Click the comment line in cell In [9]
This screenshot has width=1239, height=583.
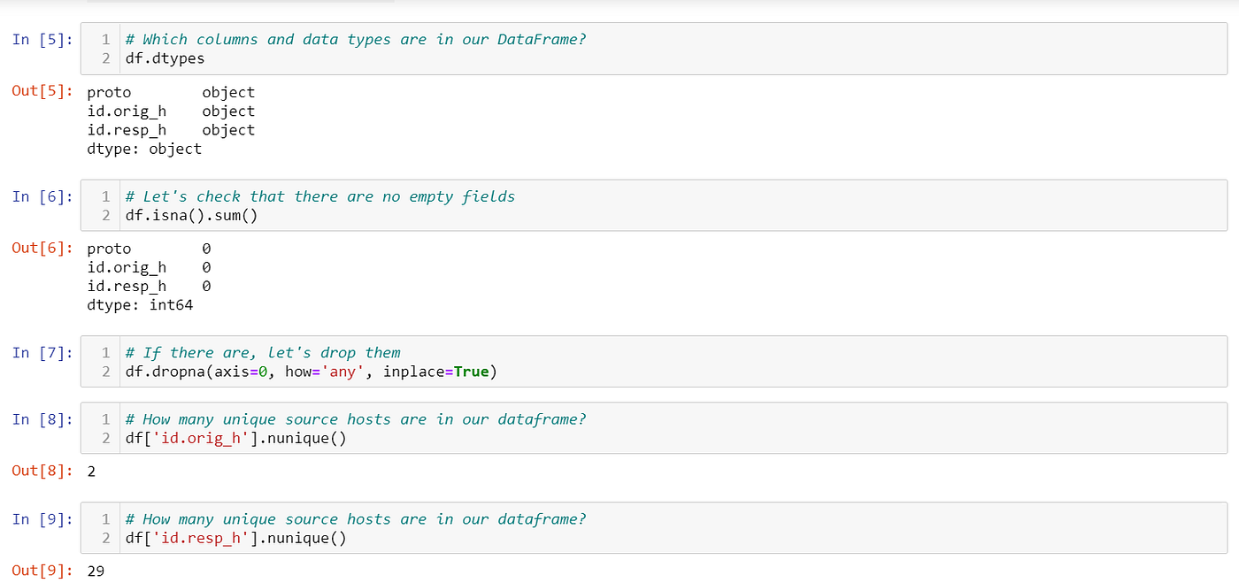tap(356, 519)
